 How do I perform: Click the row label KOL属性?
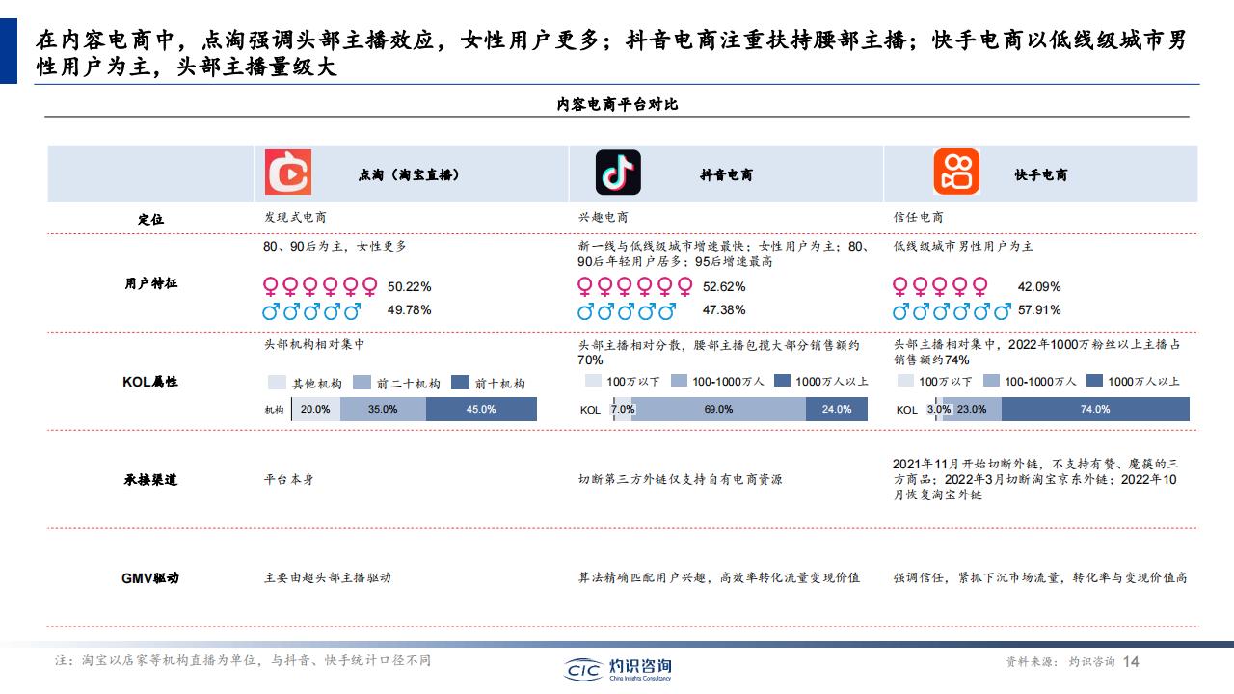(x=150, y=382)
